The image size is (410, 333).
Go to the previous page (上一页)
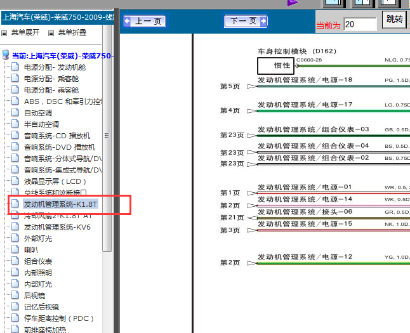click(145, 21)
